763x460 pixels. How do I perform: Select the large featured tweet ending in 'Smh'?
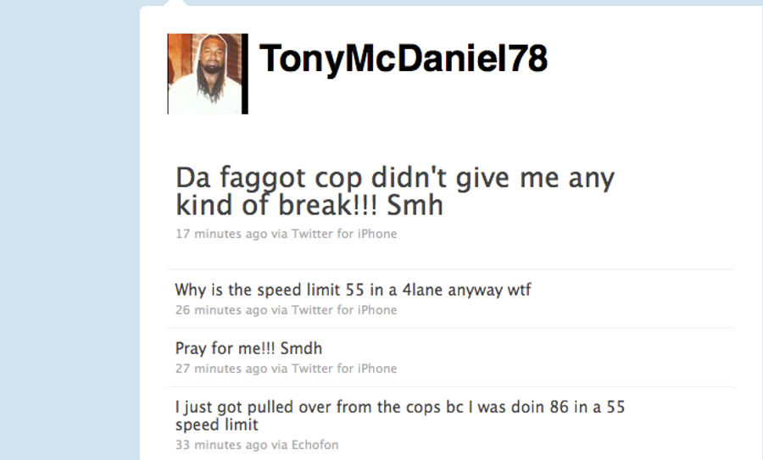pos(394,191)
